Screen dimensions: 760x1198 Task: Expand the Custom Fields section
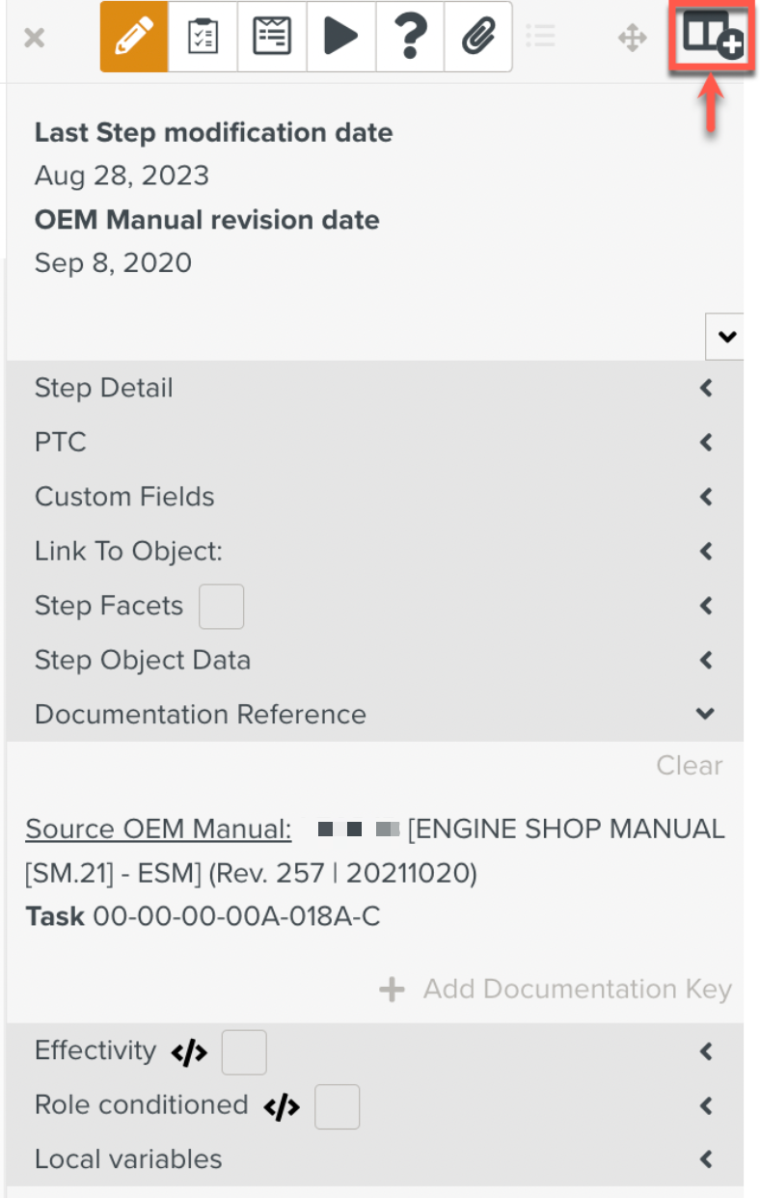click(x=706, y=497)
